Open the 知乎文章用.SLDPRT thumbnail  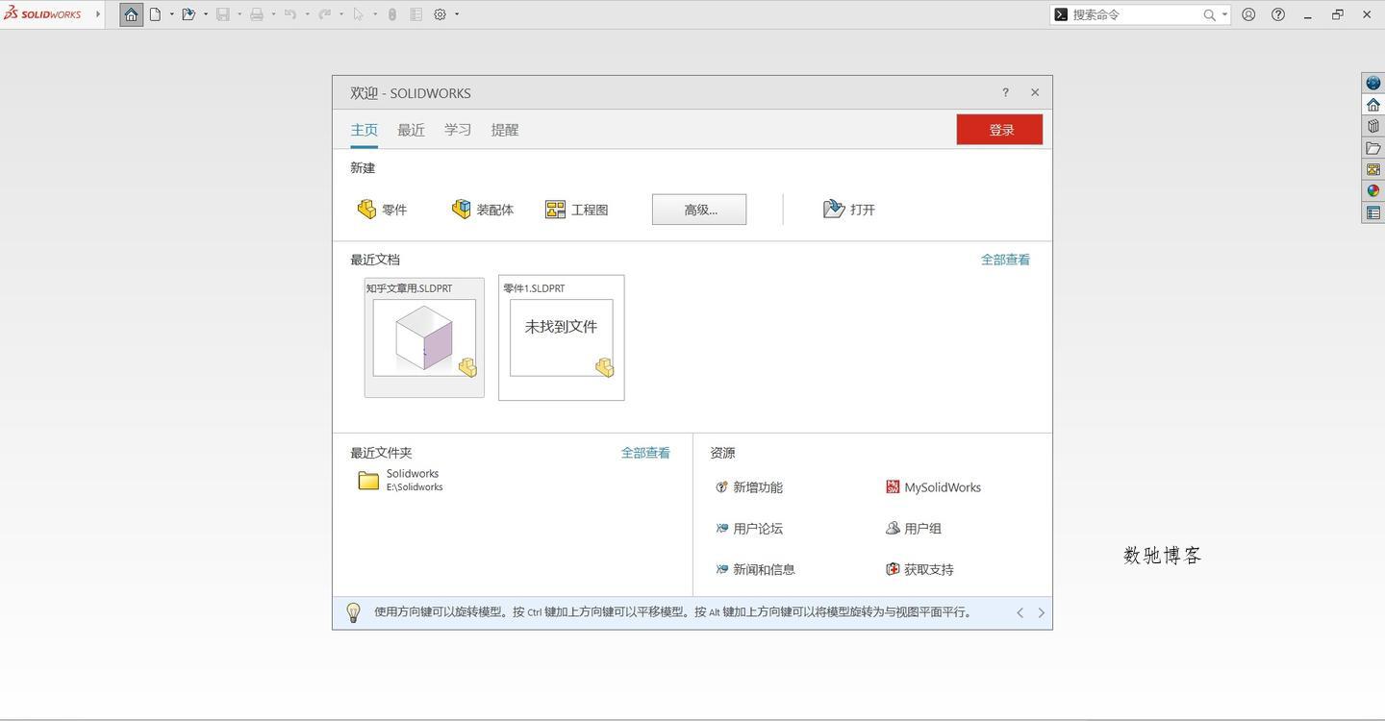point(424,337)
